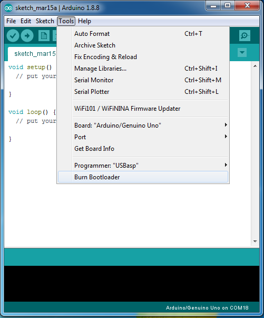Open the File menu
264x318 pixels.
pos(11,21)
